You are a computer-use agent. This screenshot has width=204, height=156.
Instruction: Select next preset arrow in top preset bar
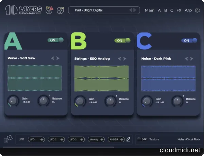point(135,10)
